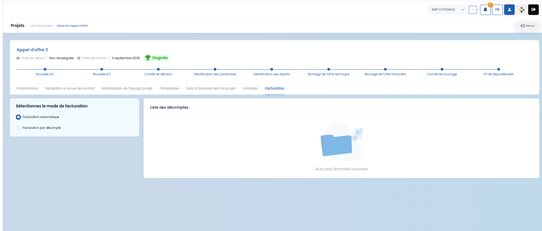This screenshot has height=231, width=542.
Task: Open the notifications bell icon
Action: pos(485,10)
